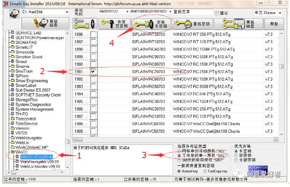
Task: Click the yellow keys toolbar button
Action: click(x=85, y=24)
